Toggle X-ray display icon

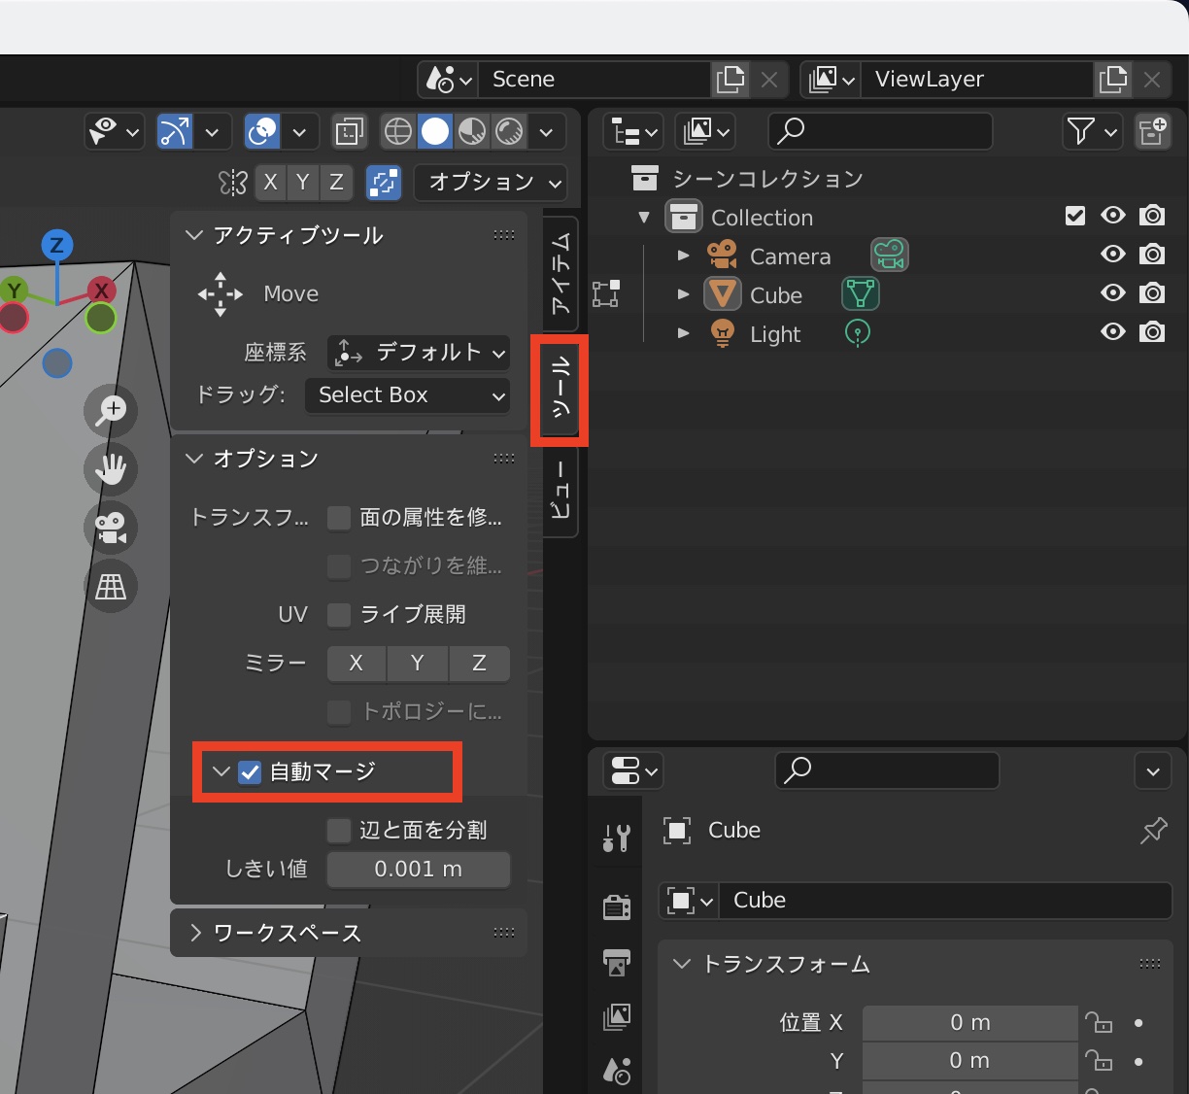[x=350, y=131]
